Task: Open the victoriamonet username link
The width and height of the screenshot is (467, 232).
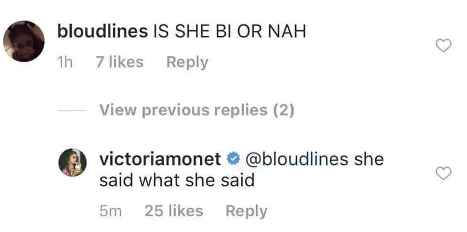Action: tap(160, 159)
